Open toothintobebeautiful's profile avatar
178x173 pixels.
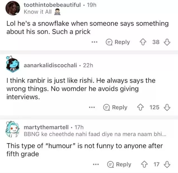13,8
